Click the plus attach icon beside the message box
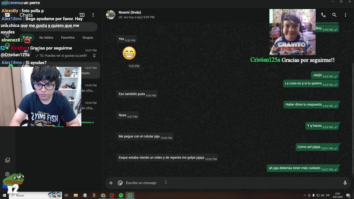The height and width of the screenshot is (199, 354). [x=111, y=183]
